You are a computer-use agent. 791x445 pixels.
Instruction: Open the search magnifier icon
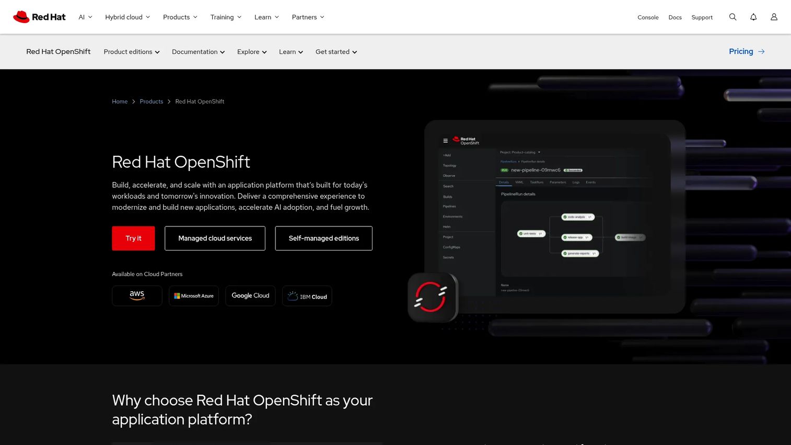coord(732,17)
